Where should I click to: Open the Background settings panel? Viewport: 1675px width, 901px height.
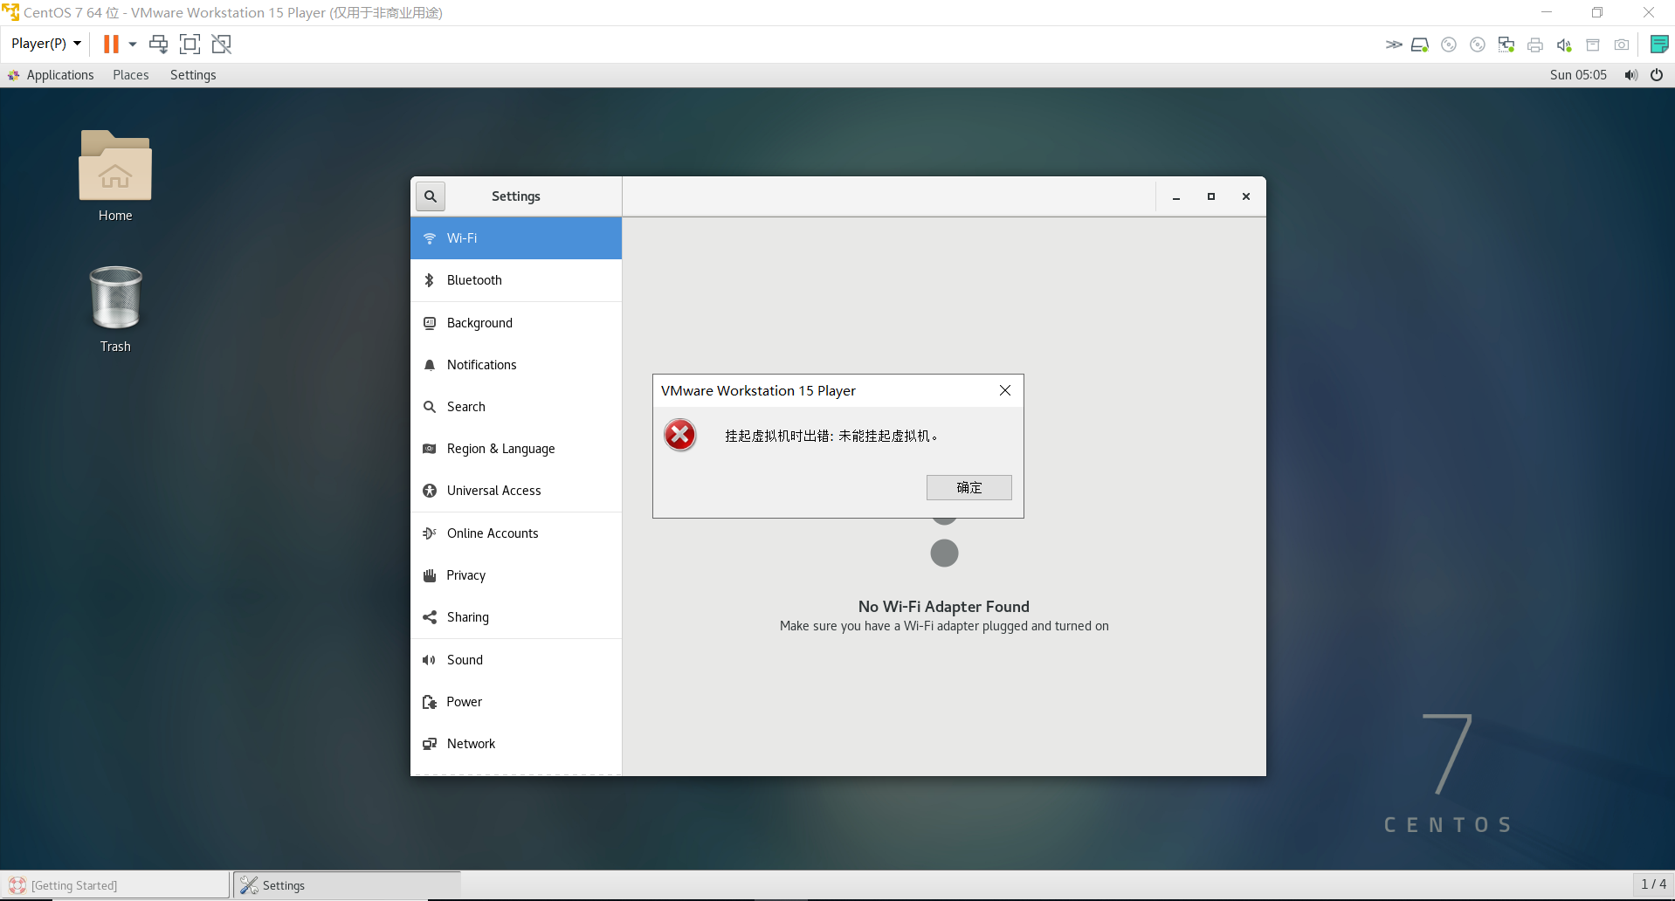click(x=516, y=323)
